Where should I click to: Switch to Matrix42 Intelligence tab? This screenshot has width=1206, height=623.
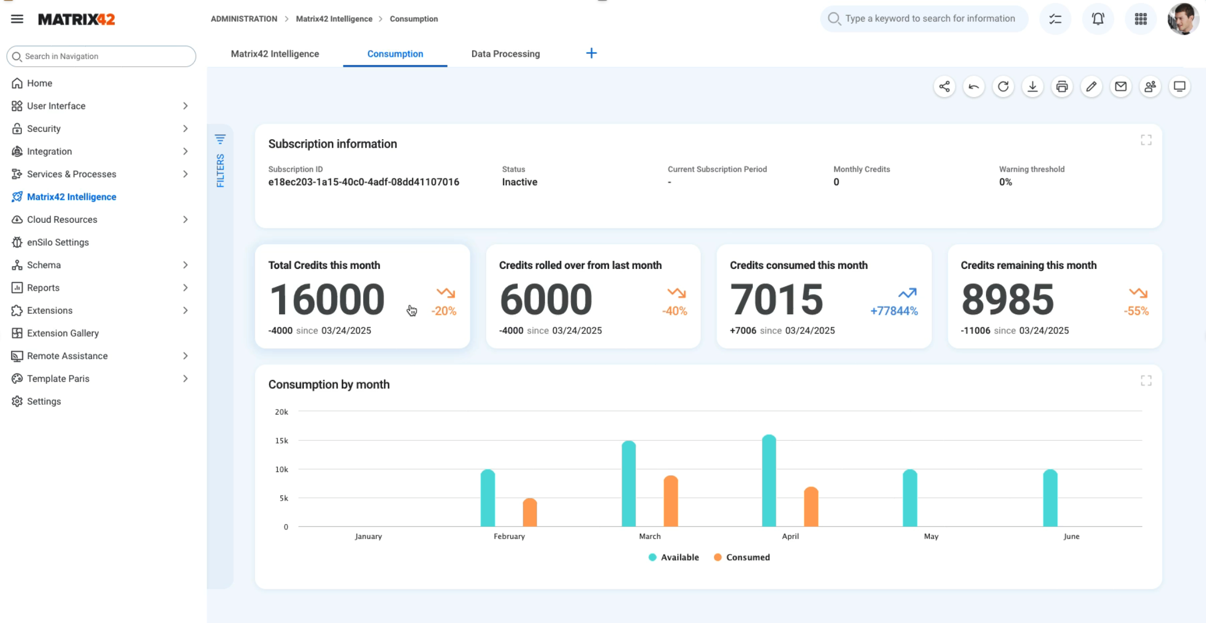pyautogui.click(x=275, y=54)
